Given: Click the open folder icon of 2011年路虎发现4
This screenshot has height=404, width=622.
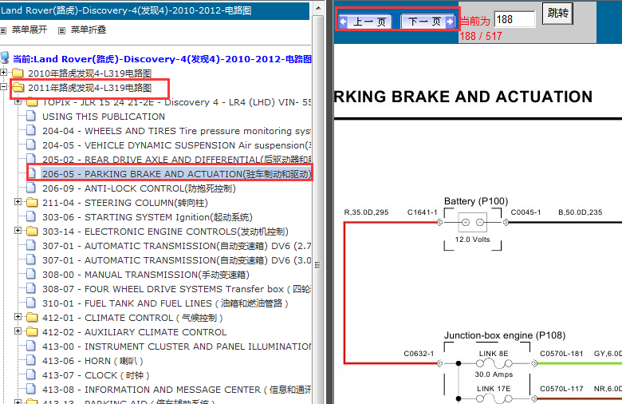Looking at the screenshot, I should [x=18, y=87].
